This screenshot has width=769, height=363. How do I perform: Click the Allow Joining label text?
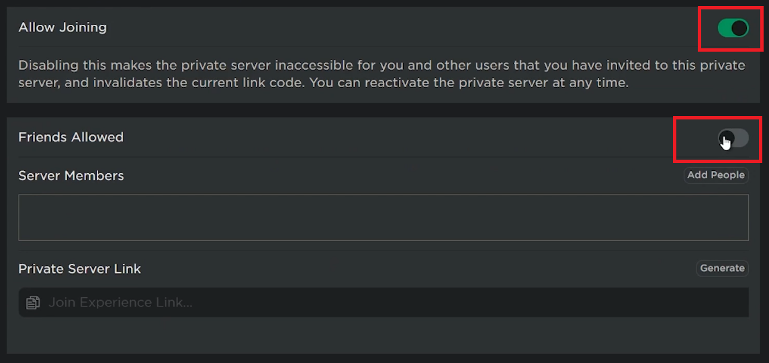[x=62, y=28]
